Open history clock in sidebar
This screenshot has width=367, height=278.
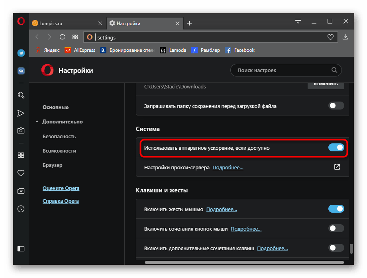21,209
